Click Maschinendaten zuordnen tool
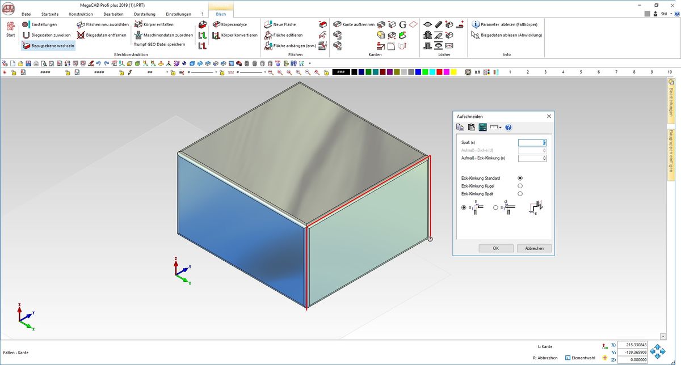The height and width of the screenshot is (365, 681). 163,35
